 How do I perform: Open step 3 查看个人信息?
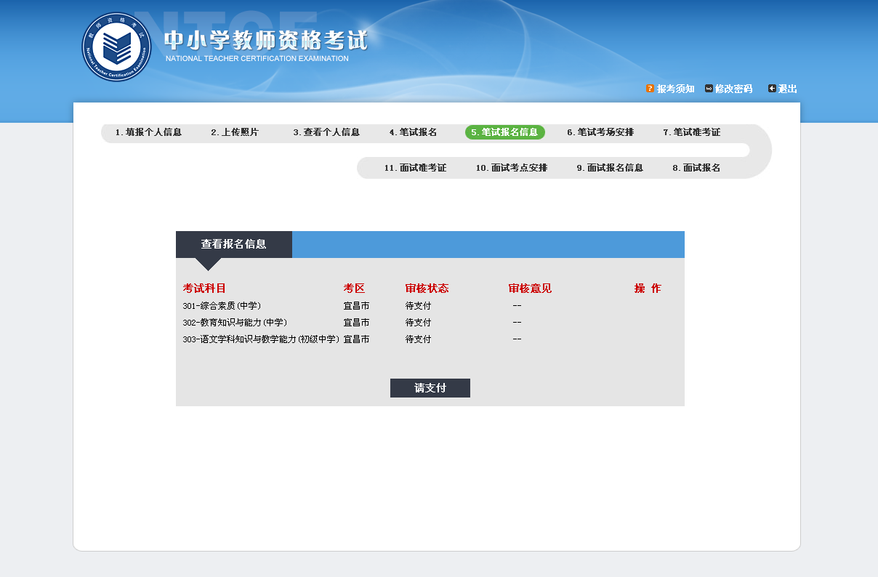326,132
